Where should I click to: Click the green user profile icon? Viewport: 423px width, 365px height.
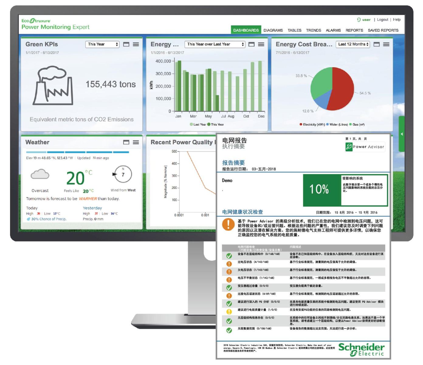(359, 19)
